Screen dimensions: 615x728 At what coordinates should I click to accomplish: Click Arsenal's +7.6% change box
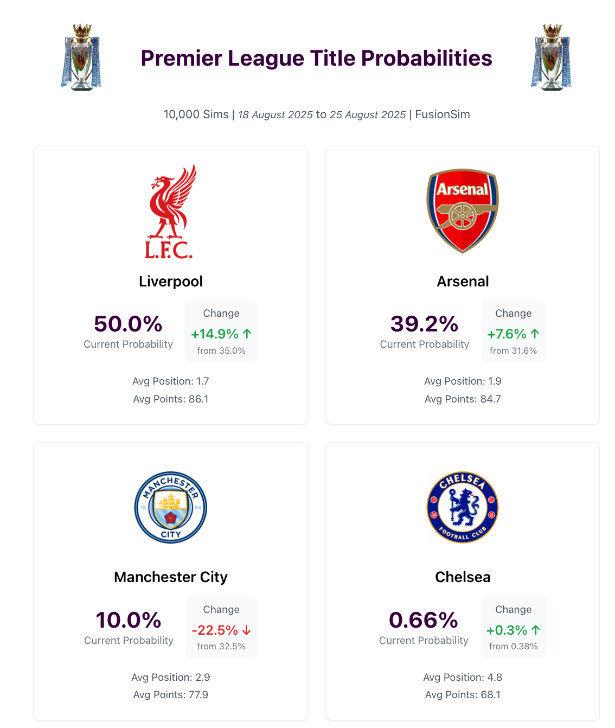(x=513, y=331)
